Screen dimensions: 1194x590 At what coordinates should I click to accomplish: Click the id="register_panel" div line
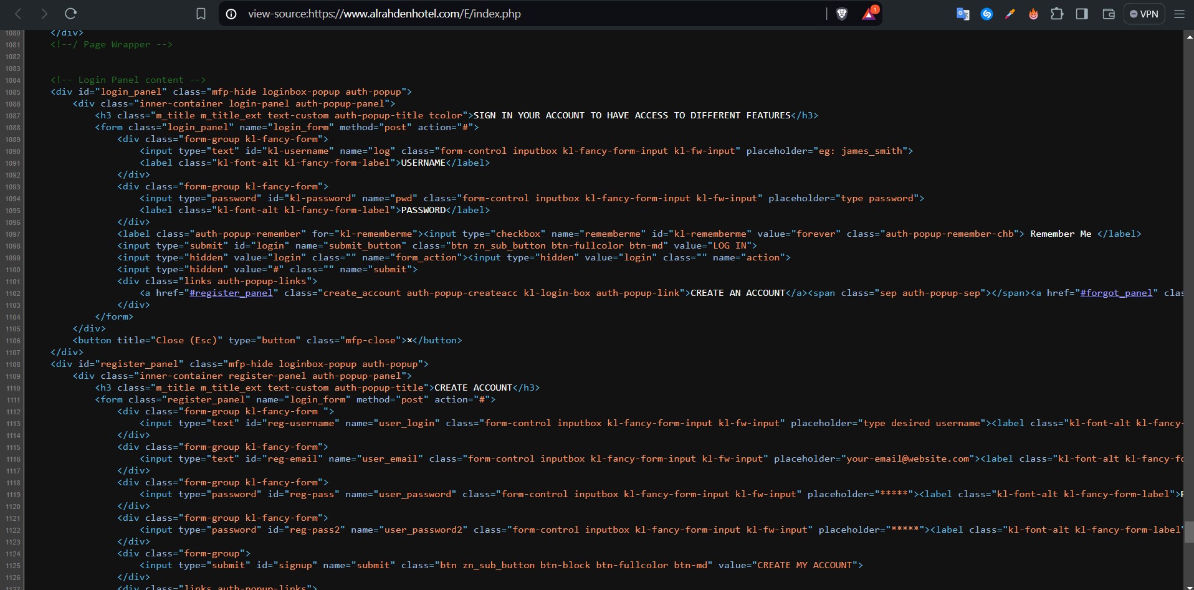239,364
